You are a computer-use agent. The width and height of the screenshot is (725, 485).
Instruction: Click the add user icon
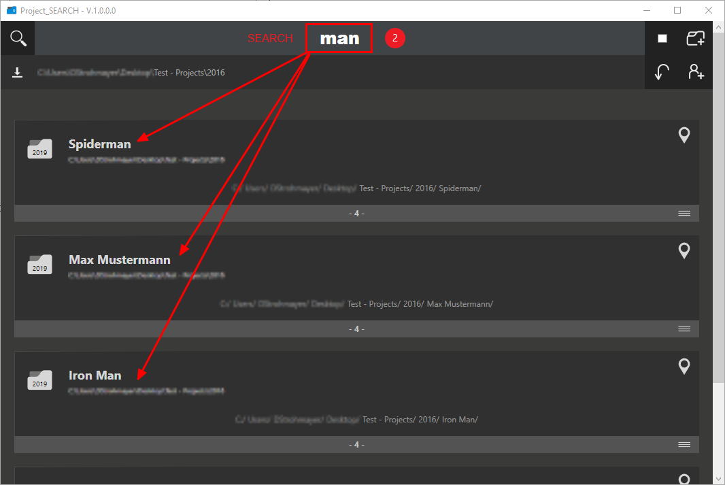point(696,71)
